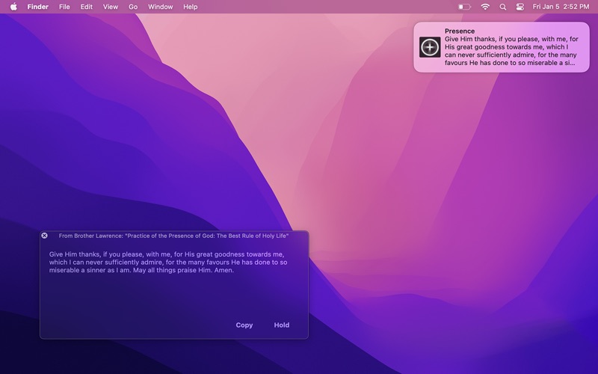Viewport: 598px width, 374px height.
Task: Click the date and time clock
Action: coord(561,7)
